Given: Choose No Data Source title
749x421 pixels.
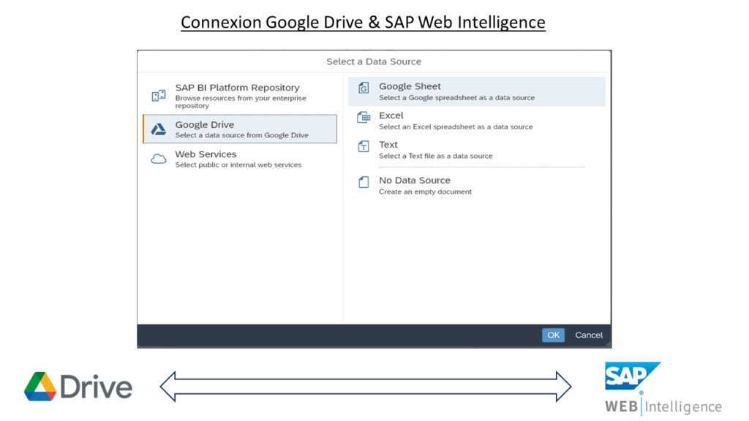Looking at the screenshot, I should tap(415, 180).
